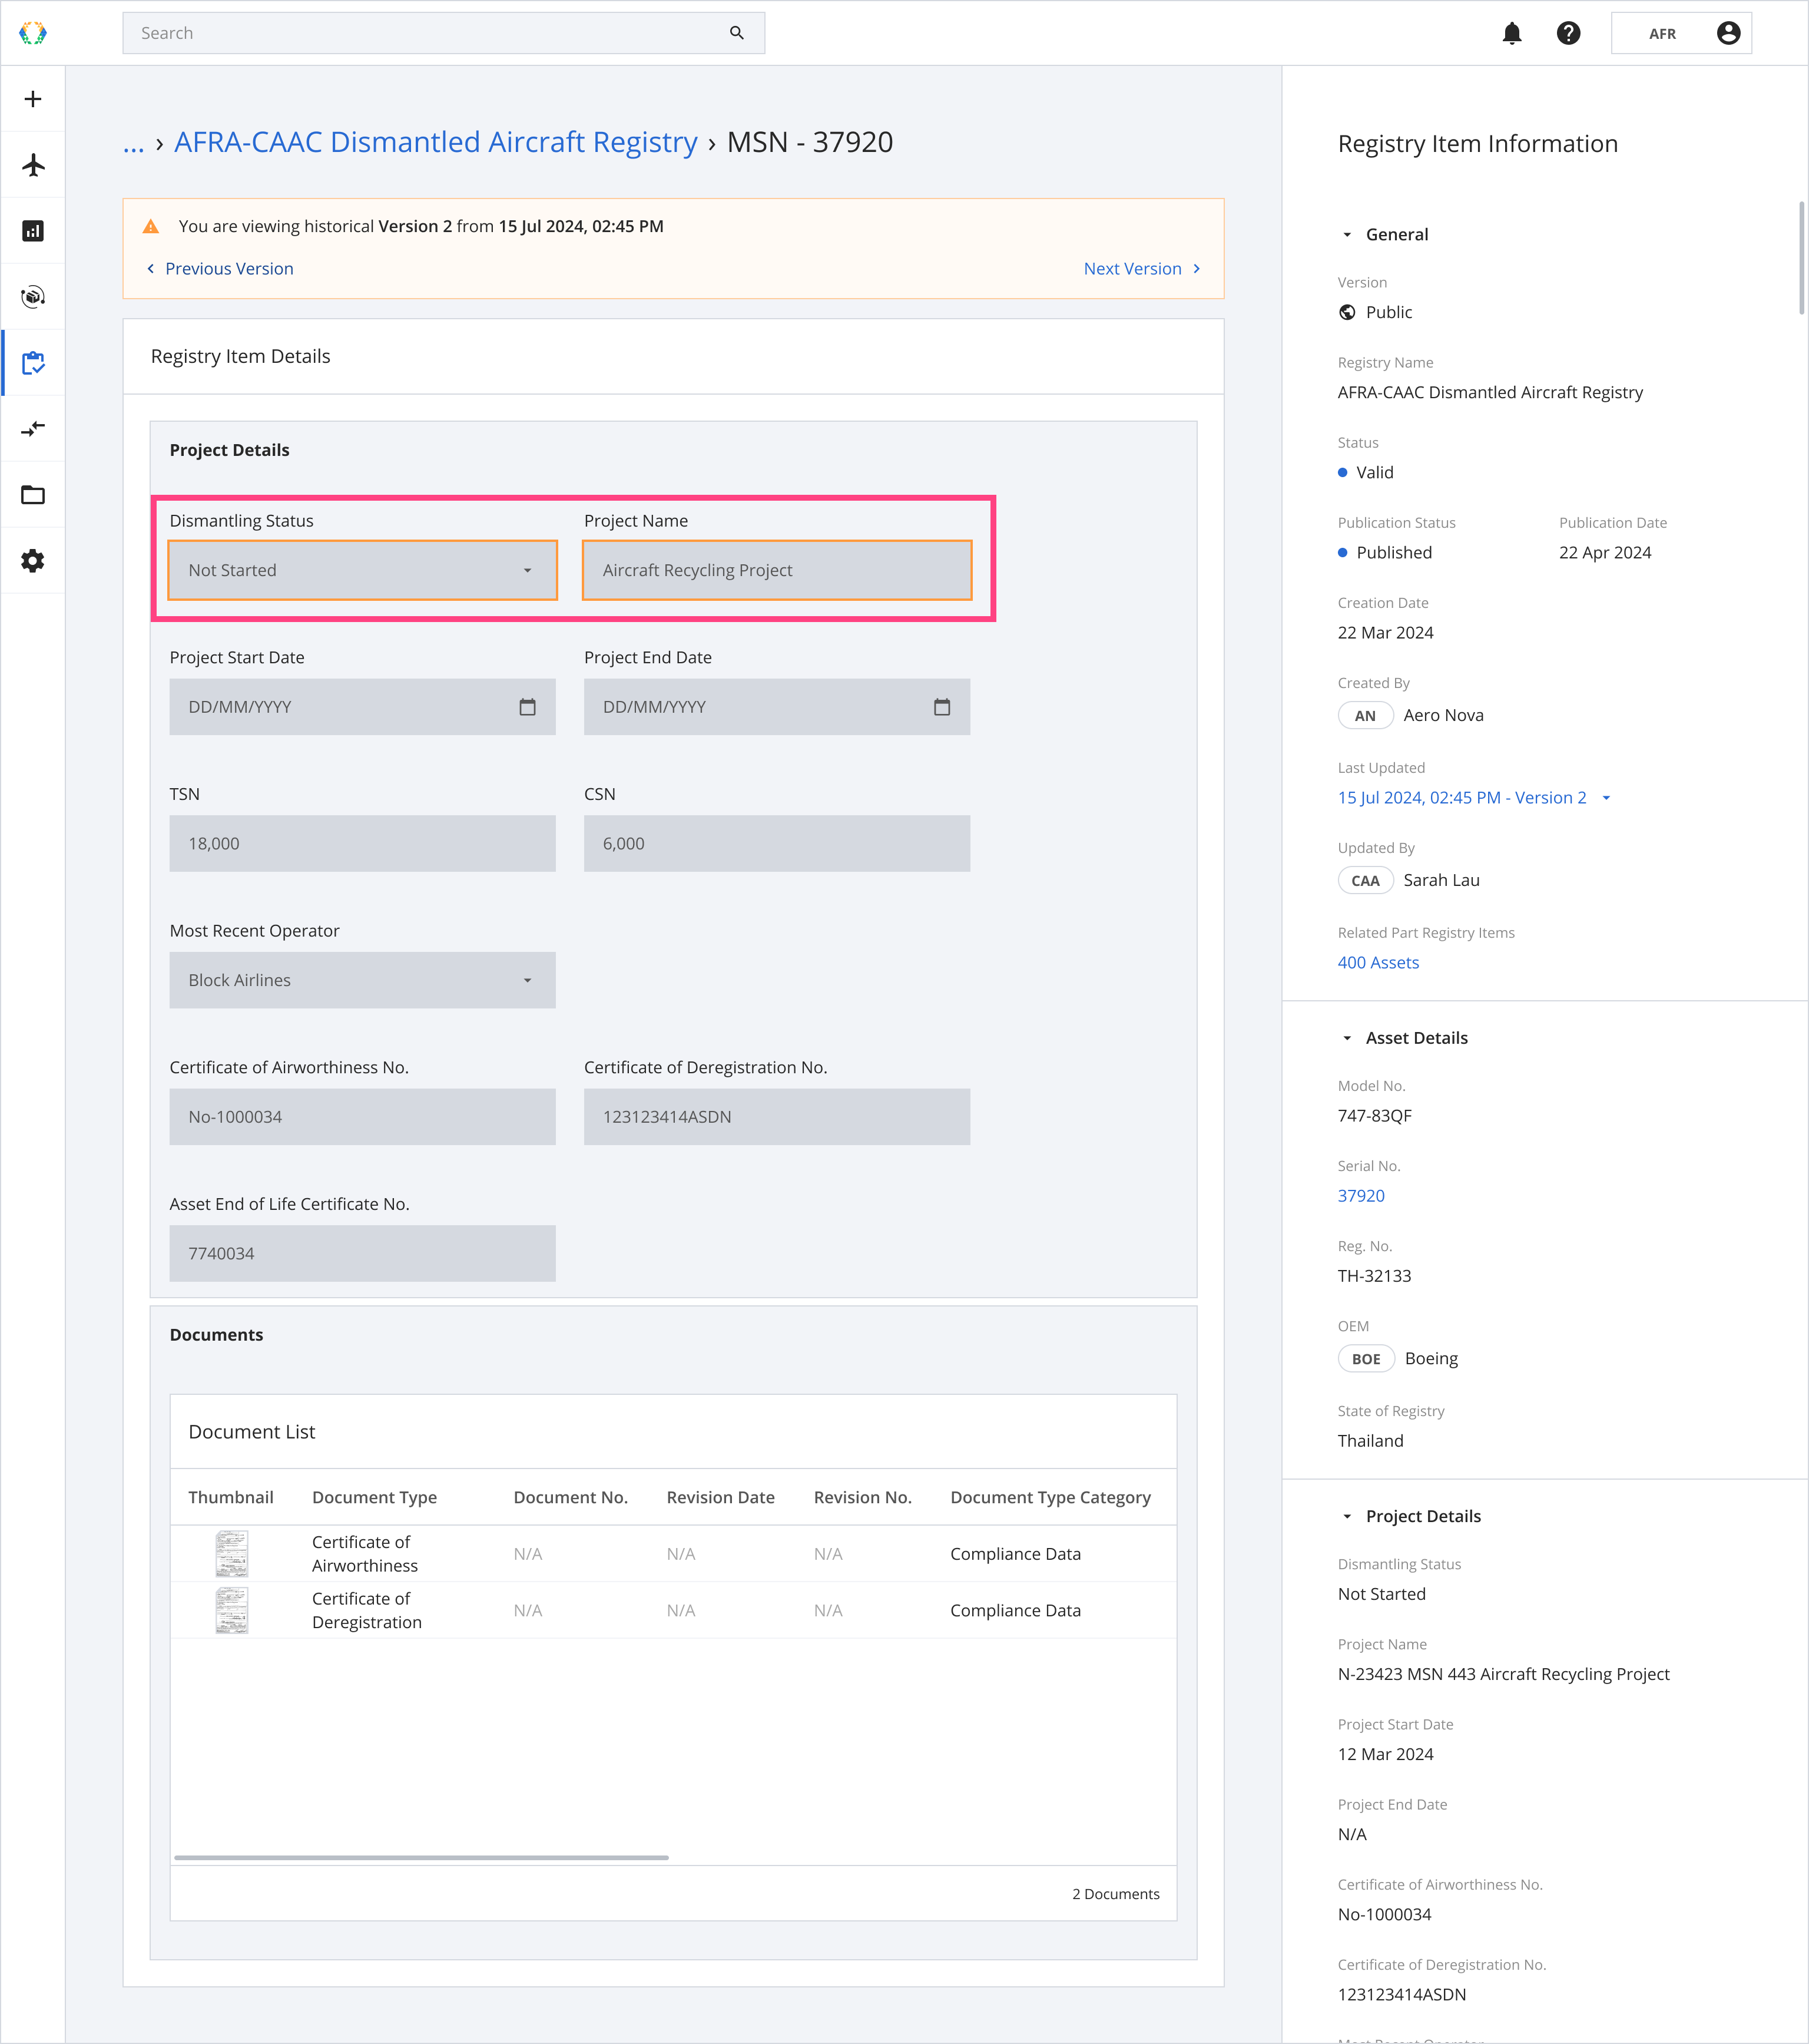The height and width of the screenshot is (2044, 1809).
Task: Open the folder icon in sidebar
Action: tap(33, 495)
